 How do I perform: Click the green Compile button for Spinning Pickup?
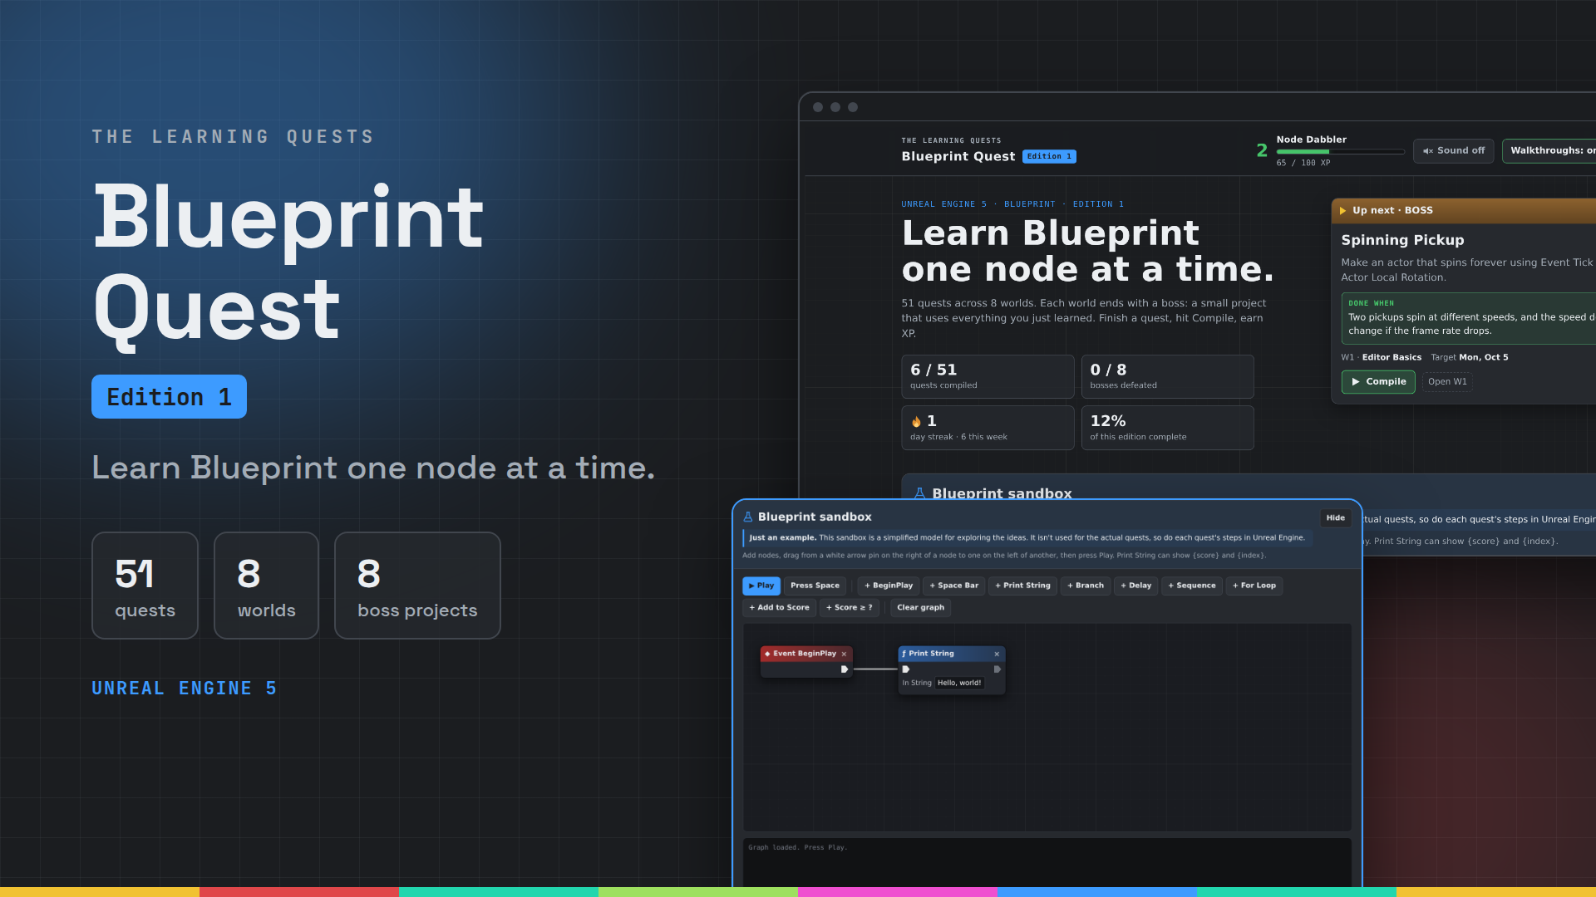click(1377, 381)
